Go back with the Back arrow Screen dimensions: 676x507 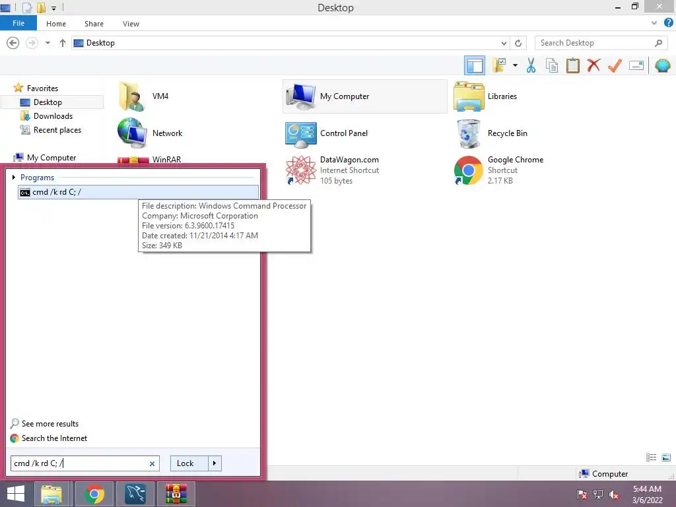click(x=13, y=43)
